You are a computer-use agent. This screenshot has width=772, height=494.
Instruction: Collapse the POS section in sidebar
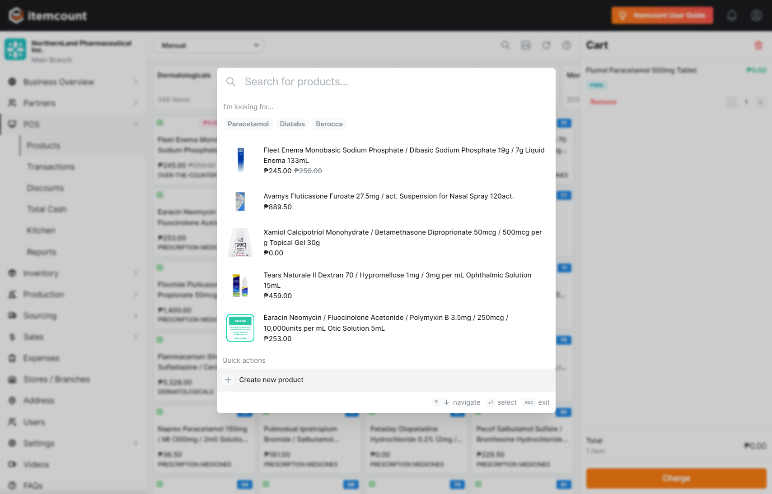pyautogui.click(x=73, y=124)
